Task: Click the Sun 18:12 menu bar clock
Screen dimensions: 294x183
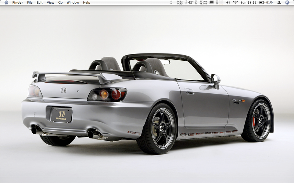Action: coord(249,3)
